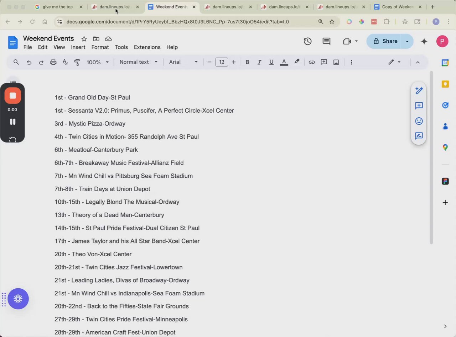Expand the side panel chevron at bottom right
The image size is (456, 337).
click(445, 326)
